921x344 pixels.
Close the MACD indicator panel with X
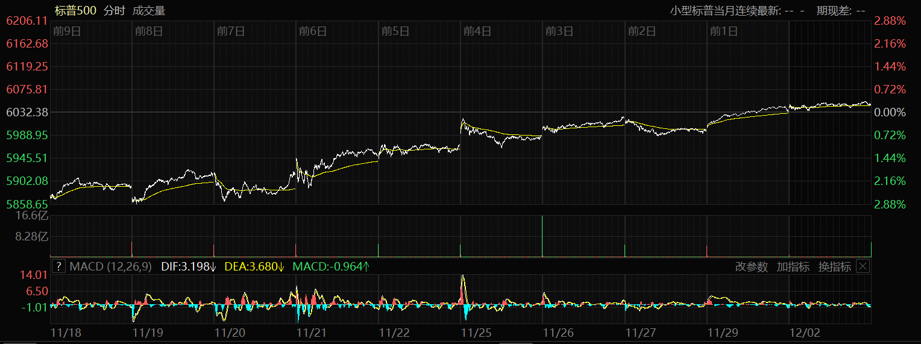pos(863,266)
